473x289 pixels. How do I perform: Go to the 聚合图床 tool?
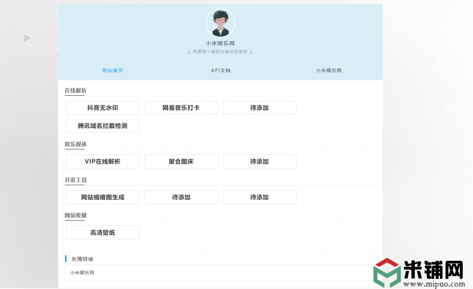pyautogui.click(x=181, y=161)
